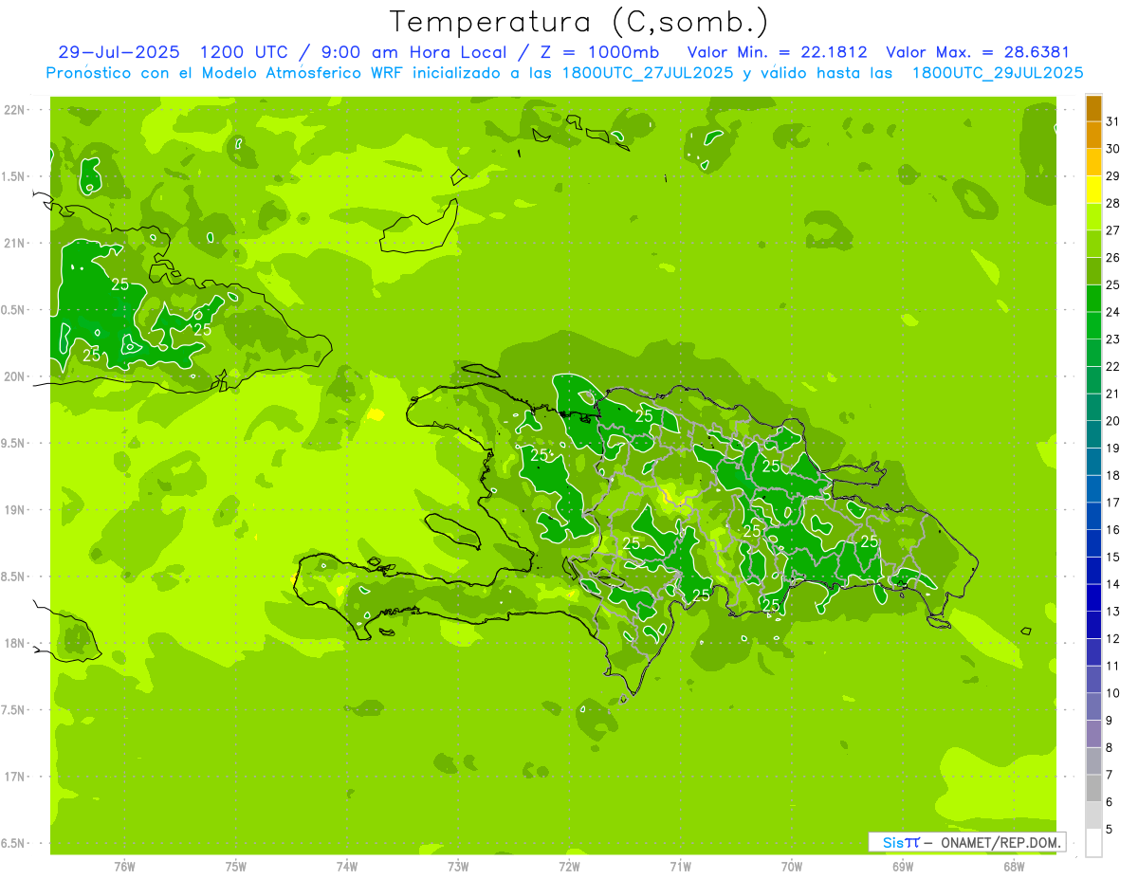The width and height of the screenshot is (1138, 879).
Task: Click the '68W' longitude axis label
Action: click(1014, 867)
